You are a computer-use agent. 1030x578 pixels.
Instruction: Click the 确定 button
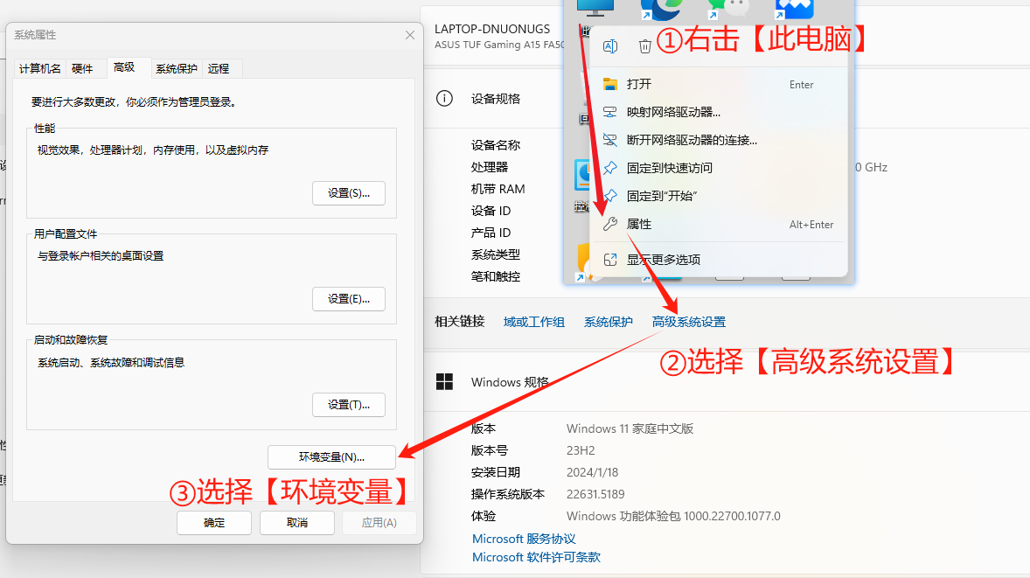pyautogui.click(x=214, y=523)
